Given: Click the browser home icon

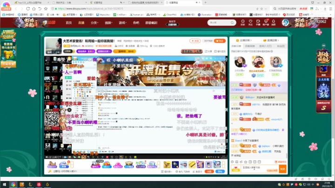Looking at the screenshot, I should coord(34,9).
